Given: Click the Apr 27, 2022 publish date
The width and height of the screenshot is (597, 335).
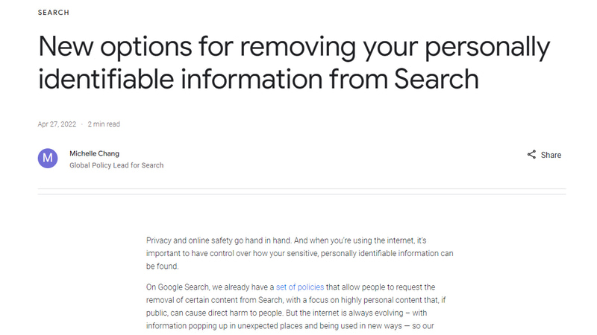Looking at the screenshot, I should (57, 124).
